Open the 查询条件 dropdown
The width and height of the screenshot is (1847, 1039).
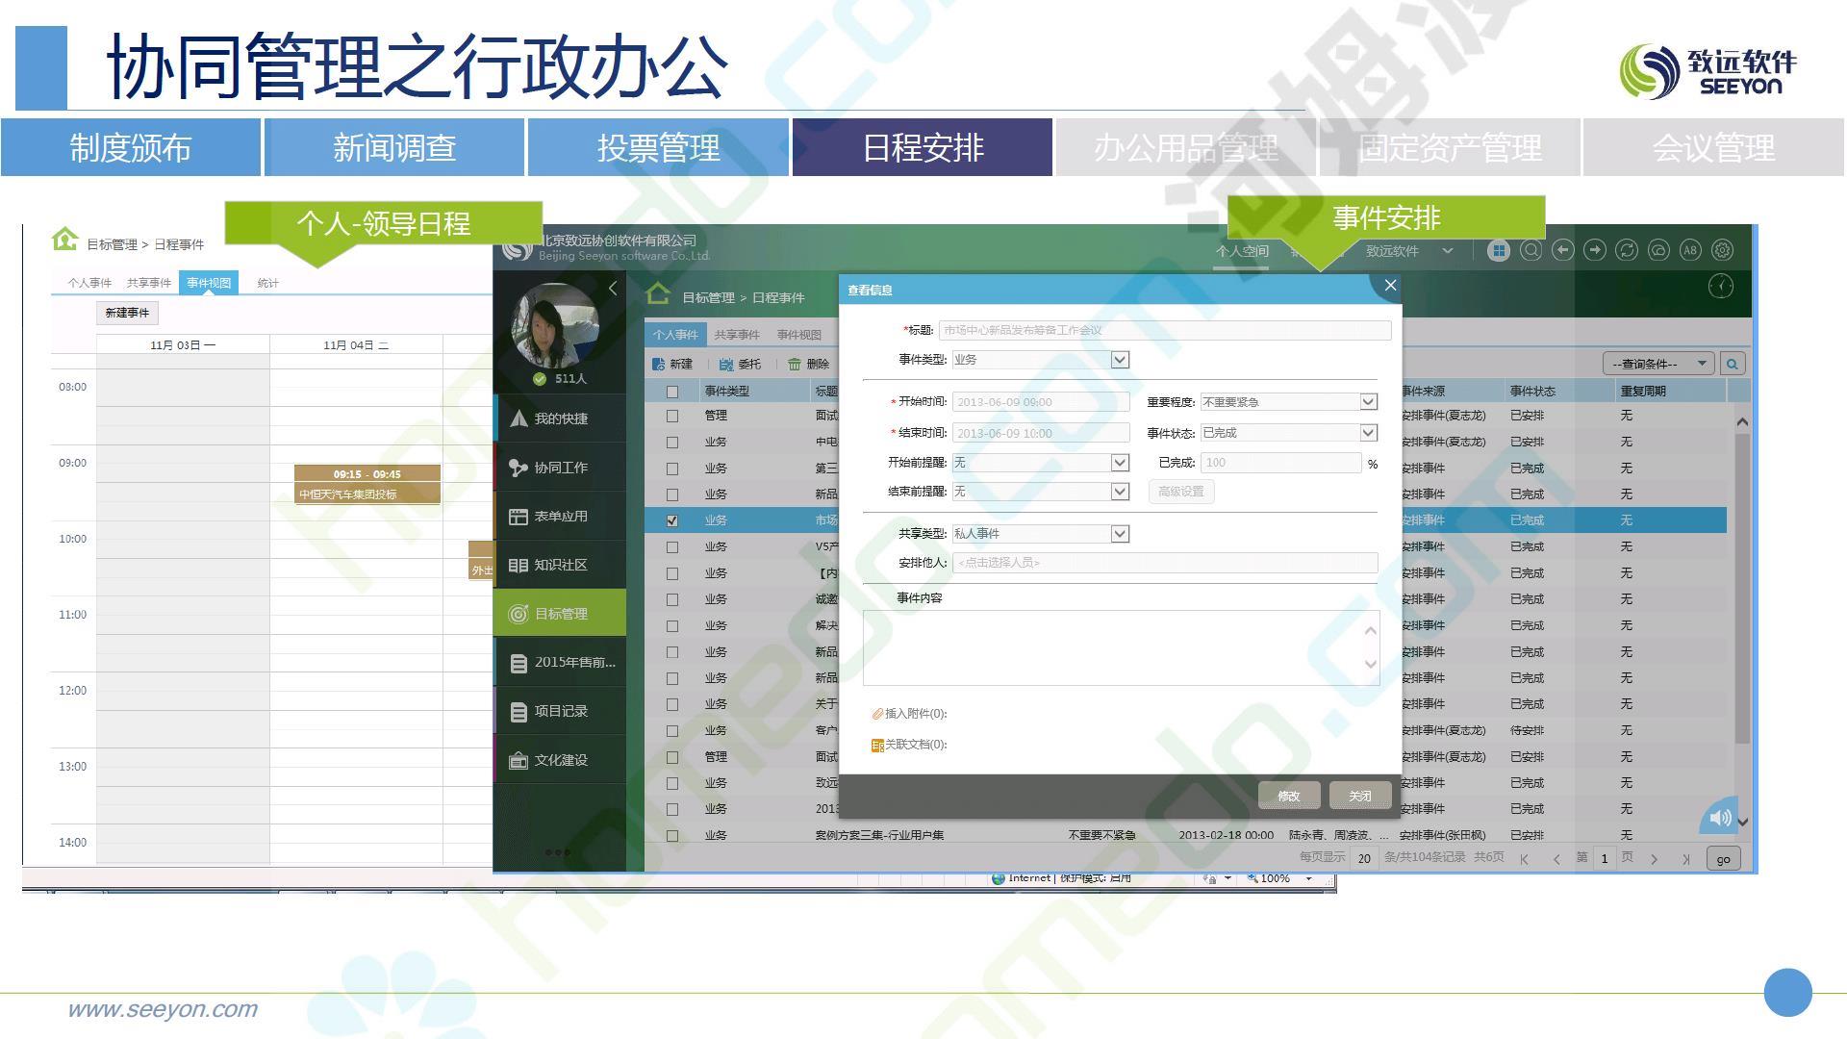[x=1657, y=364]
